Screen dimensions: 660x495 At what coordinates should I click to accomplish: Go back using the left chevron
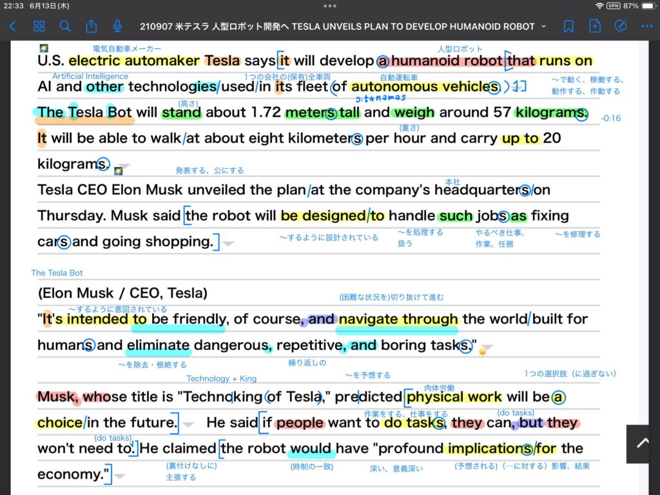pos(13,26)
